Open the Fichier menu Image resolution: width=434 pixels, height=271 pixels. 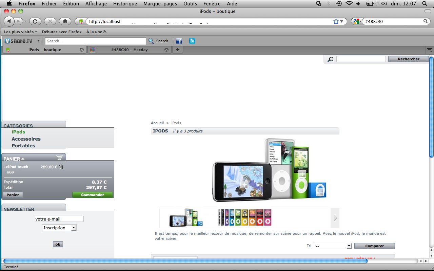click(x=49, y=4)
